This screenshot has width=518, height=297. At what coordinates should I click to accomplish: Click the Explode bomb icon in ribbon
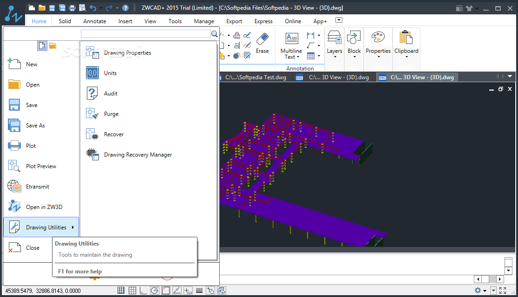point(236,56)
